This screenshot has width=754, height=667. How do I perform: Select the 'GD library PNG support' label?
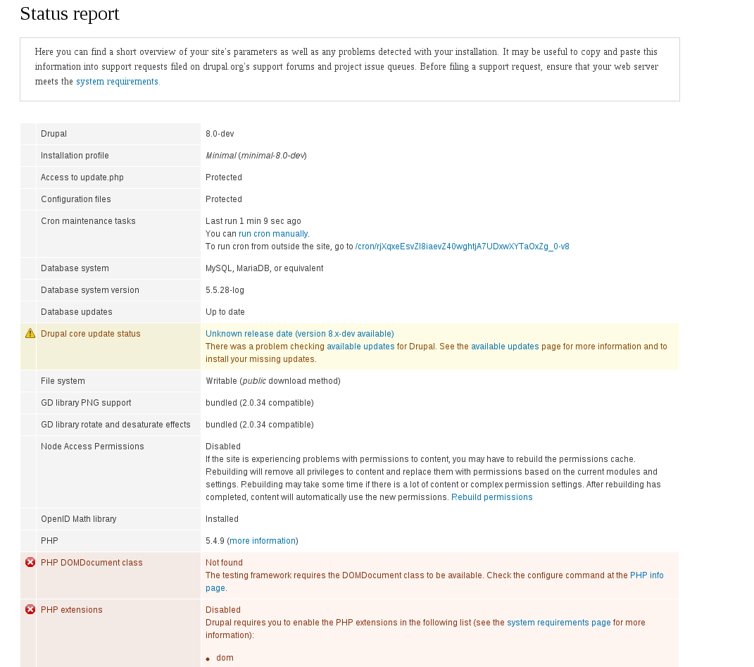86,402
